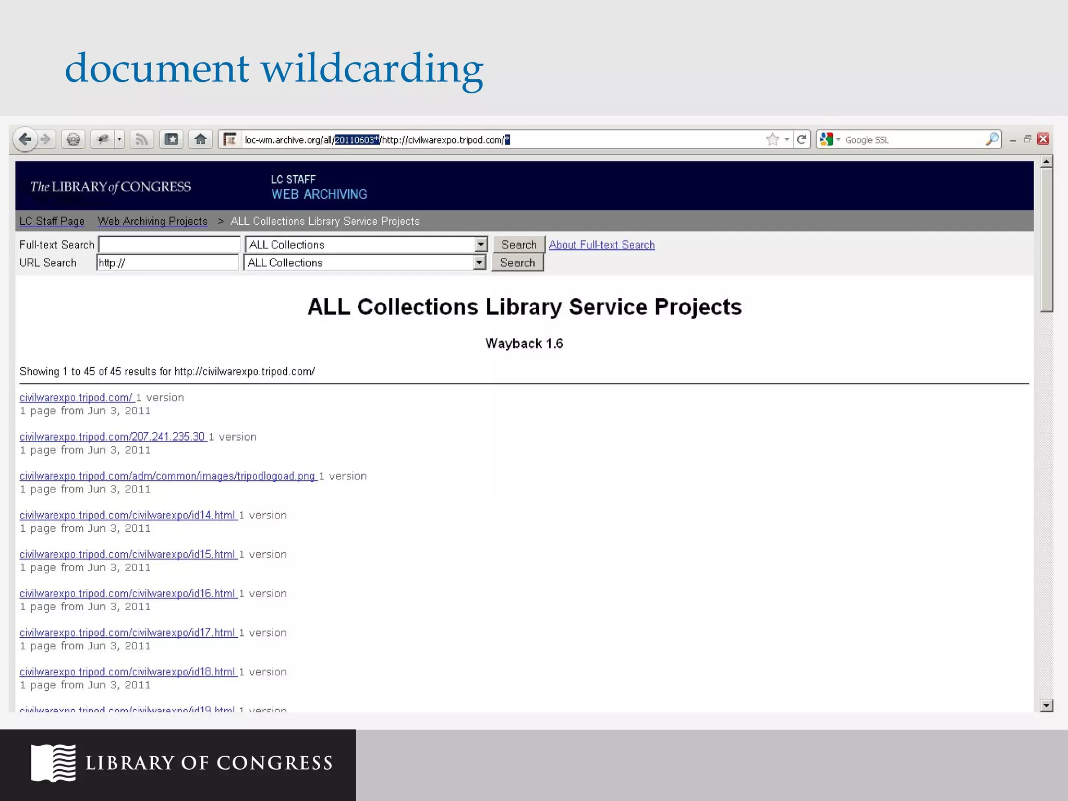Open the About Full-text Search link
1068x801 pixels.
click(602, 245)
